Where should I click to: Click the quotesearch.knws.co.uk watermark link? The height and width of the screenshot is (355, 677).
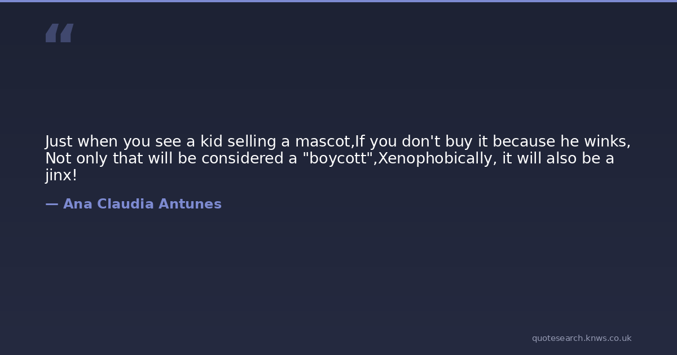(581, 338)
